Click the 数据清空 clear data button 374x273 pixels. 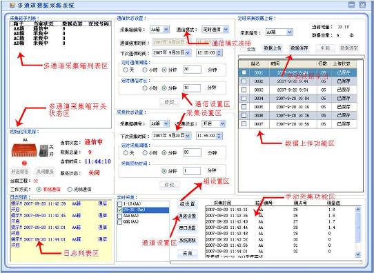coord(349,48)
